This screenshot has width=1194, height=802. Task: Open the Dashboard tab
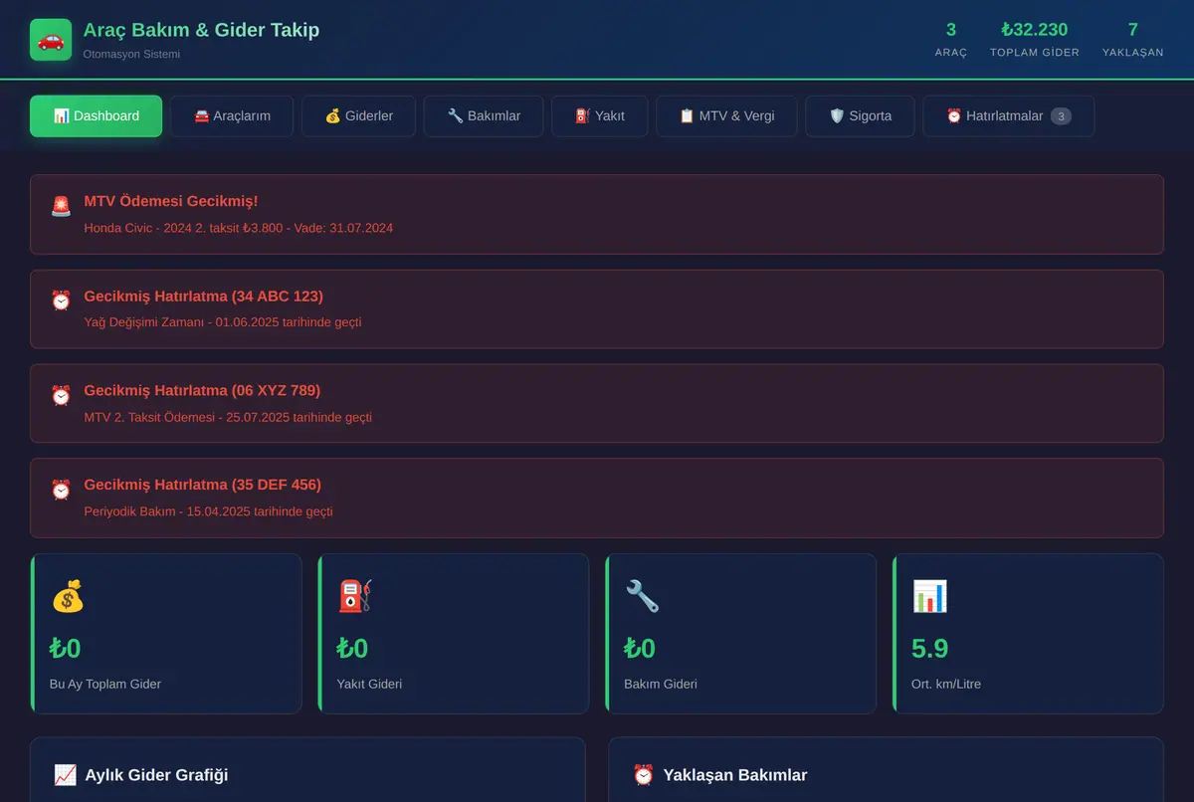96,116
